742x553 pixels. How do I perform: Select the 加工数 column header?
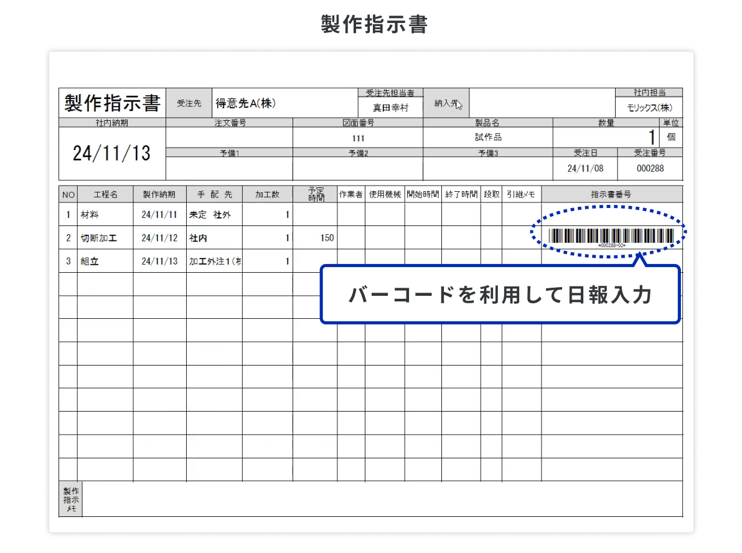268,194
